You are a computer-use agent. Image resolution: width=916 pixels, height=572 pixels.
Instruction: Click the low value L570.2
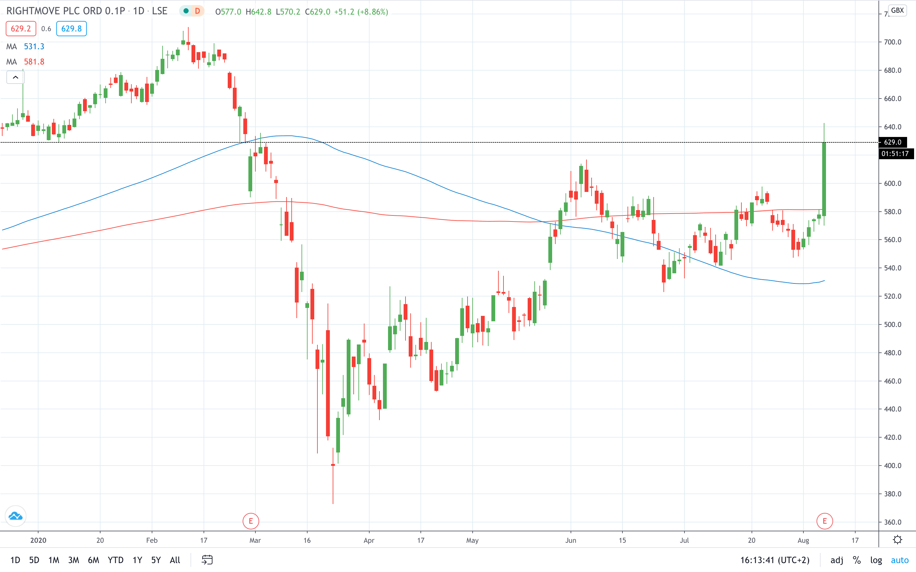[288, 12]
